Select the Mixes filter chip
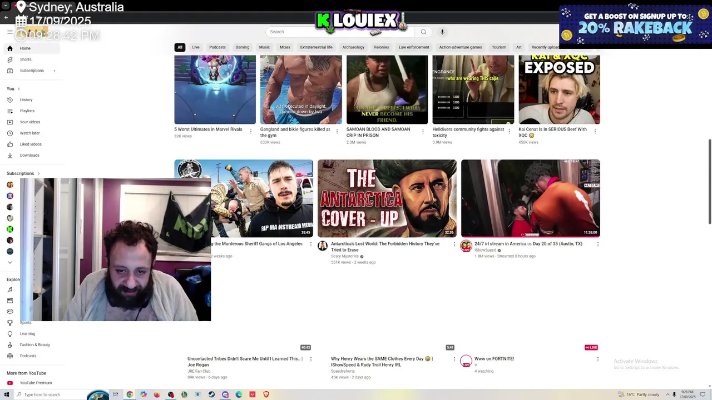Screen dimensions: 712x400 tap(285, 47)
